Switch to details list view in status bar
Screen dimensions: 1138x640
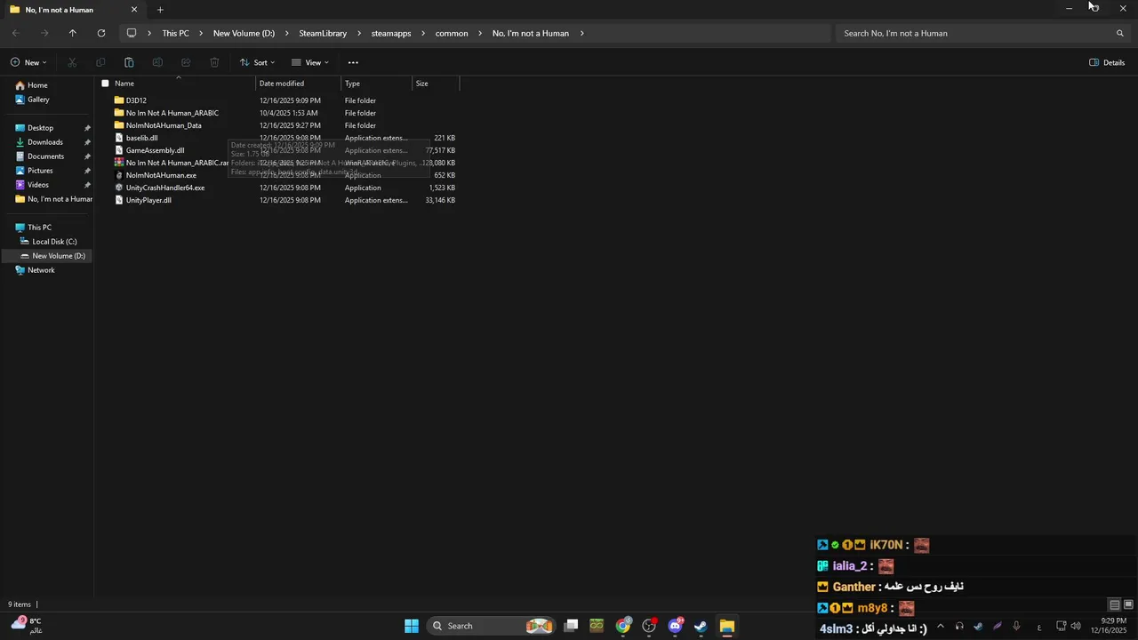[1114, 604]
